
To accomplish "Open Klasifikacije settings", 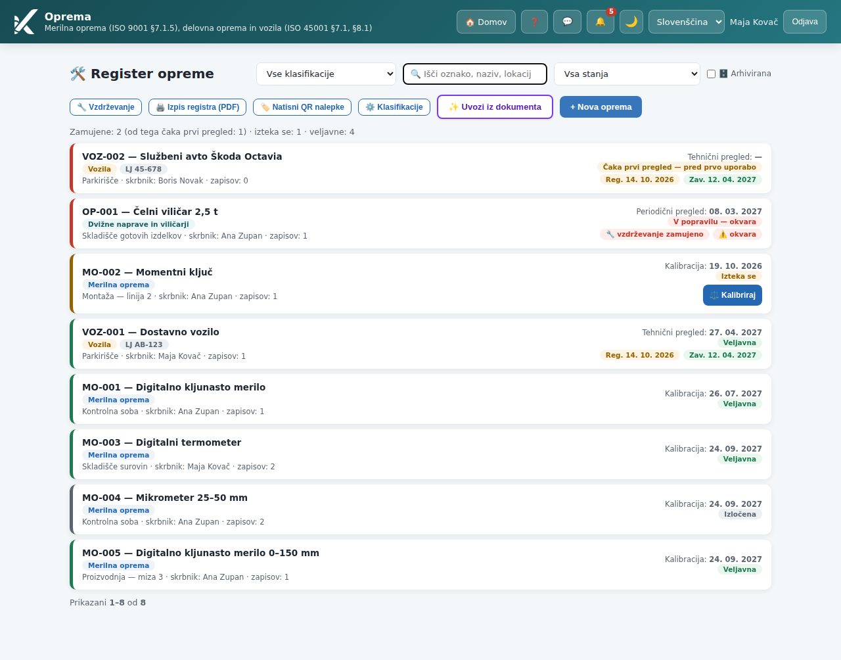I will click(x=394, y=107).
